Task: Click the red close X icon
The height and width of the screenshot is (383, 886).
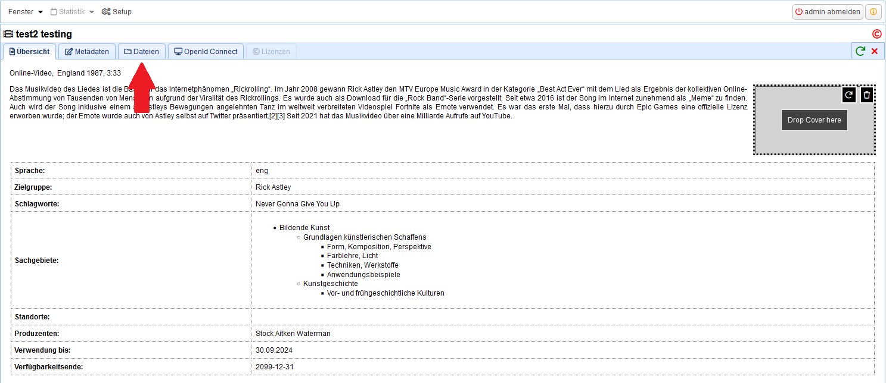Action: pyautogui.click(x=875, y=51)
